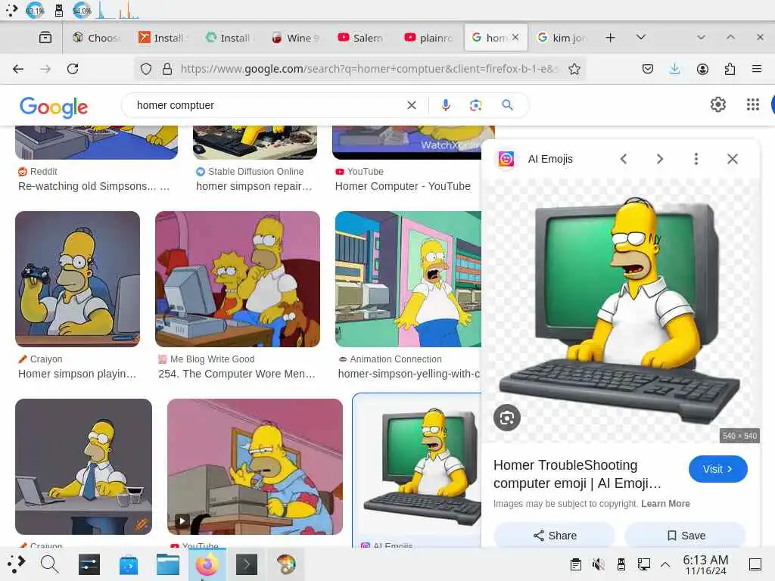Open the Learn More copyright link
The height and width of the screenshot is (581, 775).
click(665, 503)
